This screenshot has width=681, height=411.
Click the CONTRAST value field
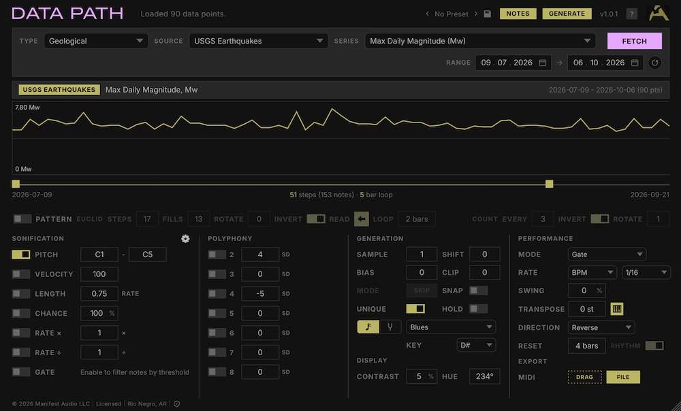pos(422,377)
